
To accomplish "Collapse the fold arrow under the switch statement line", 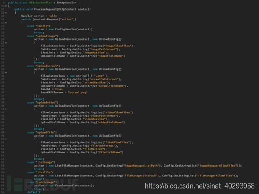I will [x=6, y=23].
